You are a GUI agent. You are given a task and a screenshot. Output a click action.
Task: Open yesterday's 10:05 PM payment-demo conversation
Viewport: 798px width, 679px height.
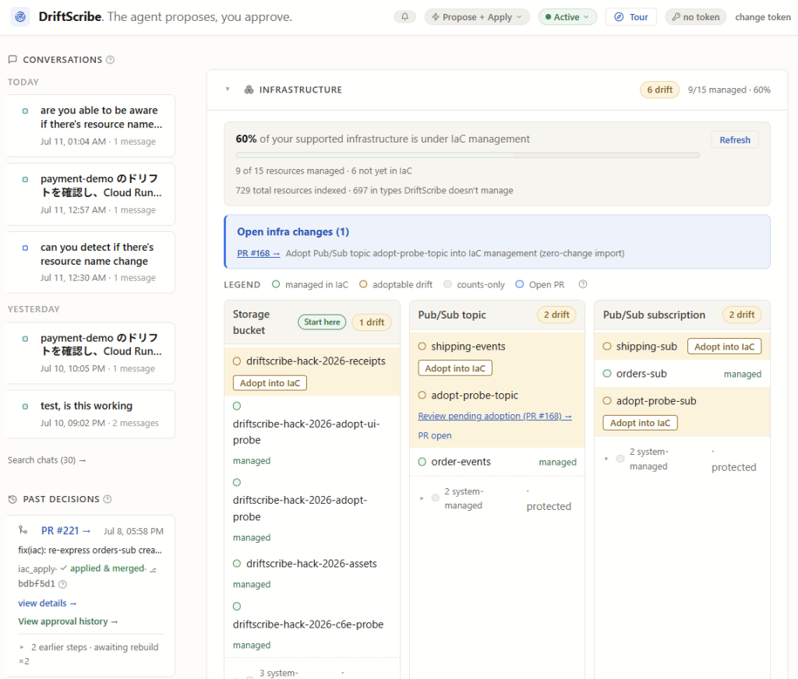pos(90,353)
